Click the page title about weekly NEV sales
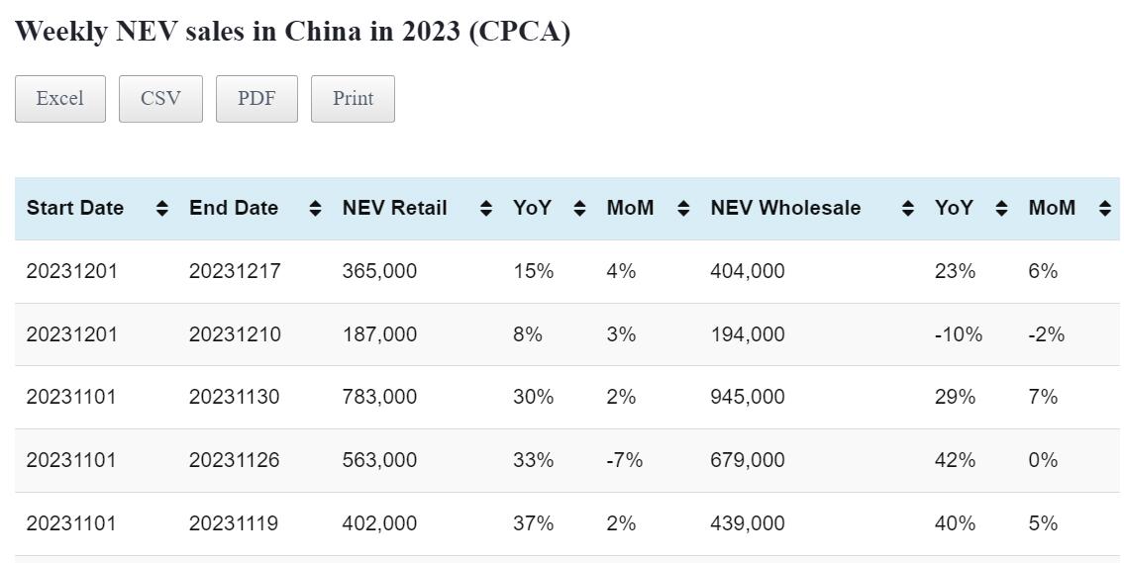The width and height of the screenshot is (1124, 563). click(292, 32)
